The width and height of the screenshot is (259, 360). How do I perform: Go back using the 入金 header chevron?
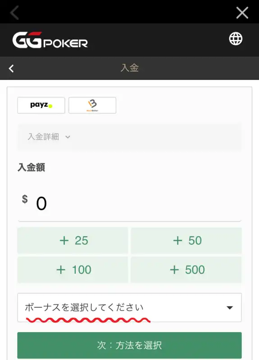pyautogui.click(x=11, y=68)
